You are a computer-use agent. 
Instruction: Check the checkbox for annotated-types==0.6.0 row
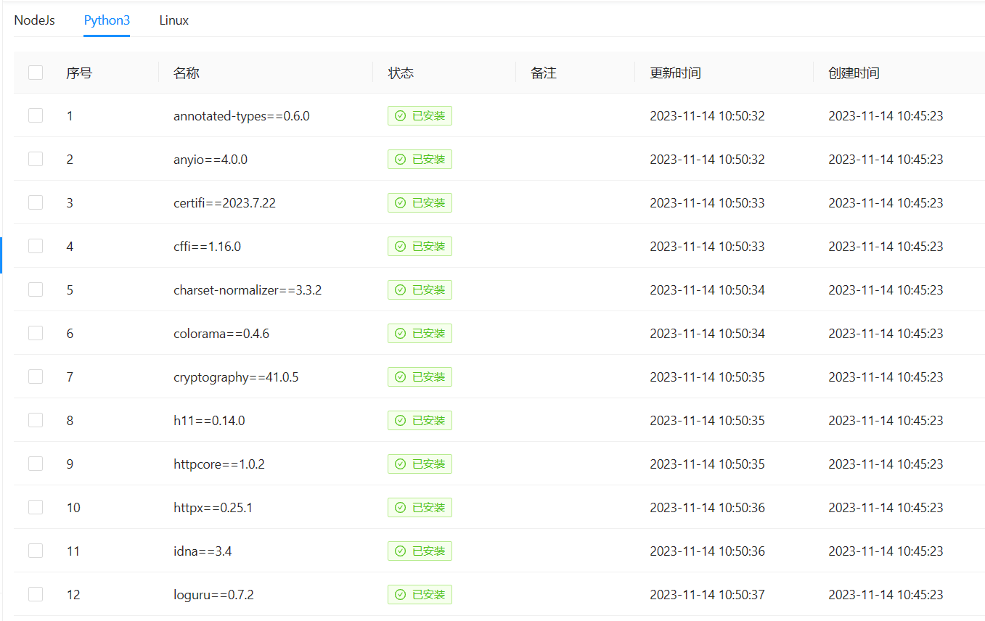35,115
